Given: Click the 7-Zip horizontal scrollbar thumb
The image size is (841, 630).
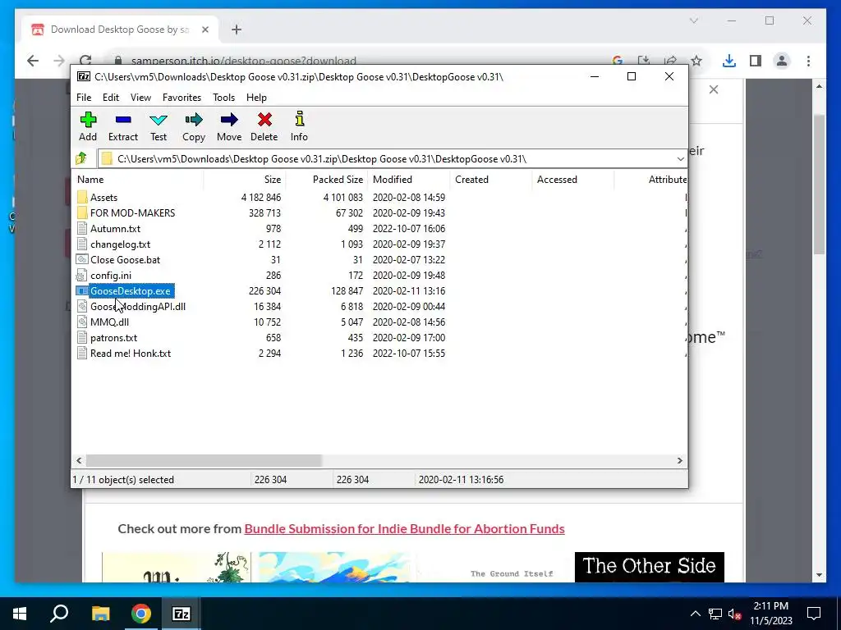Looking at the screenshot, I should point(204,460).
